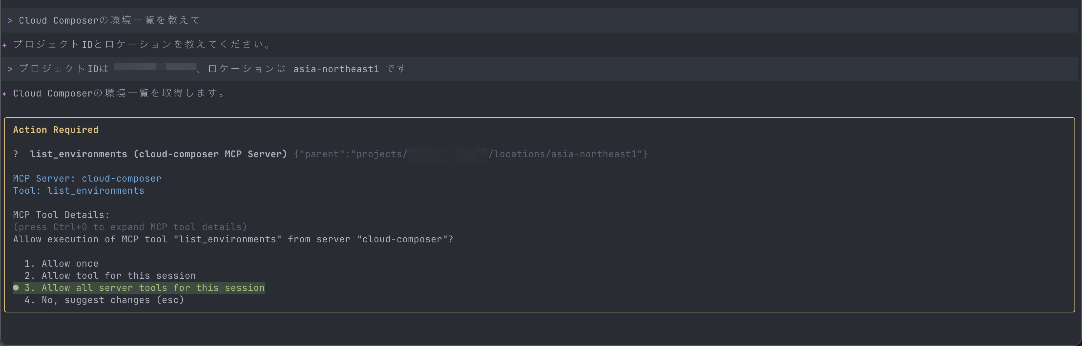Expand the MCP tool details section
Screen dimensions: 1082x346
(x=130, y=227)
